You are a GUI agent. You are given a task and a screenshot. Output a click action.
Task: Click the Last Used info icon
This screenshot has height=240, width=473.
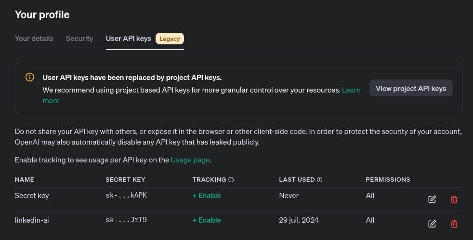(320, 180)
